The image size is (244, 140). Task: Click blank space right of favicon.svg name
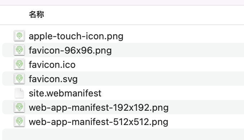[161, 79]
